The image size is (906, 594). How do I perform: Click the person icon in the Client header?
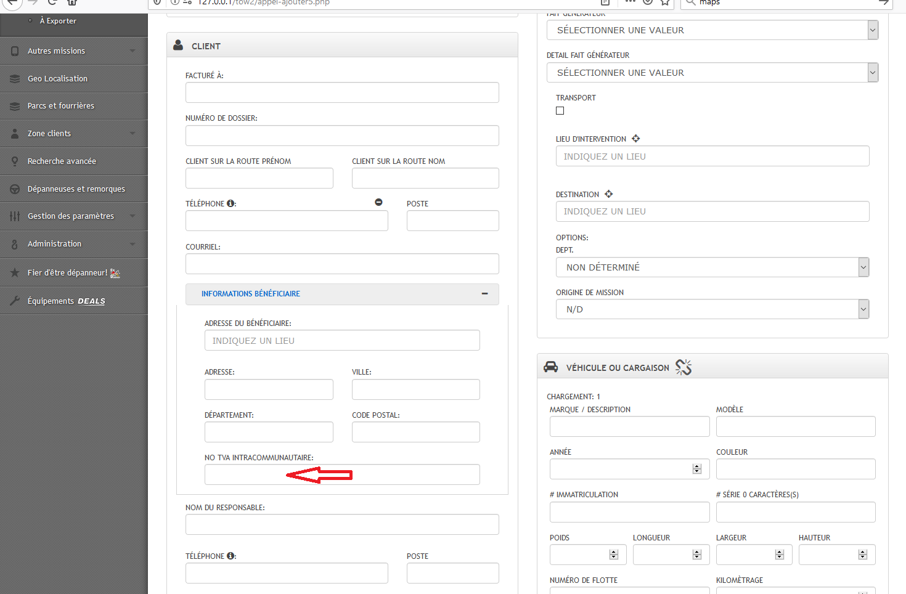tap(178, 46)
